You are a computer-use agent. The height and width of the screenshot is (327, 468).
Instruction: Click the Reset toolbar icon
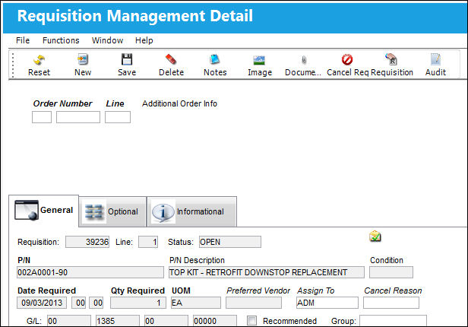tap(39, 60)
